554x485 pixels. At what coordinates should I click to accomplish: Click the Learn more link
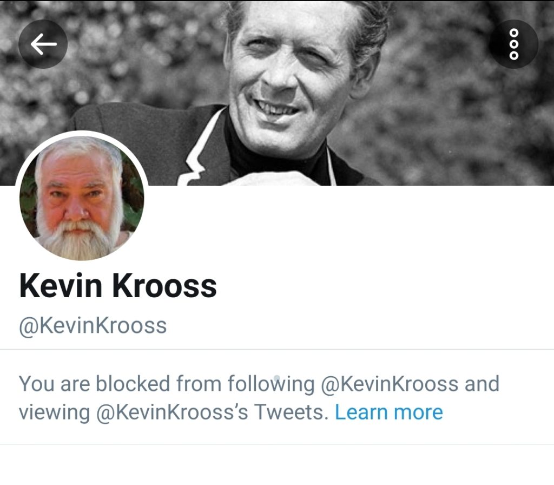(388, 412)
